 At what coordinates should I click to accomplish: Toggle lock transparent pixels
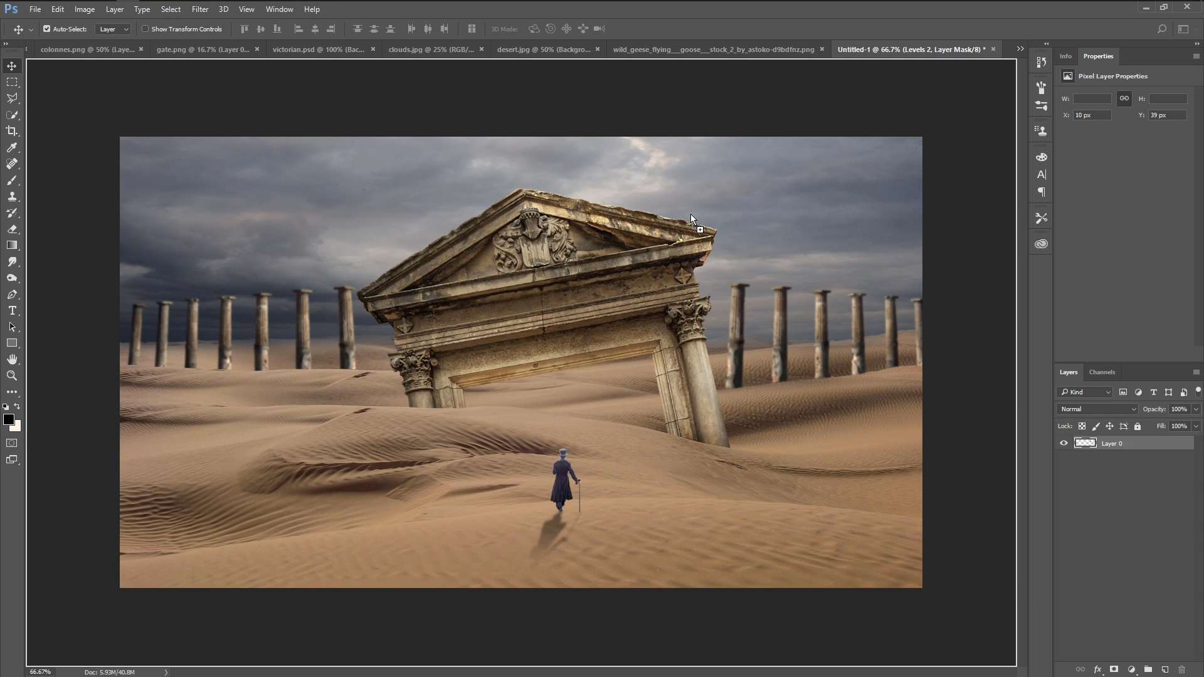click(x=1082, y=426)
